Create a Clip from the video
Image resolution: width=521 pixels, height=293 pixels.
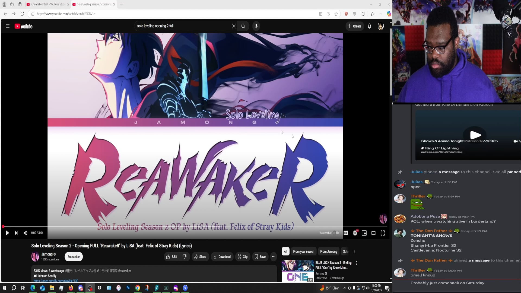(243, 257)
